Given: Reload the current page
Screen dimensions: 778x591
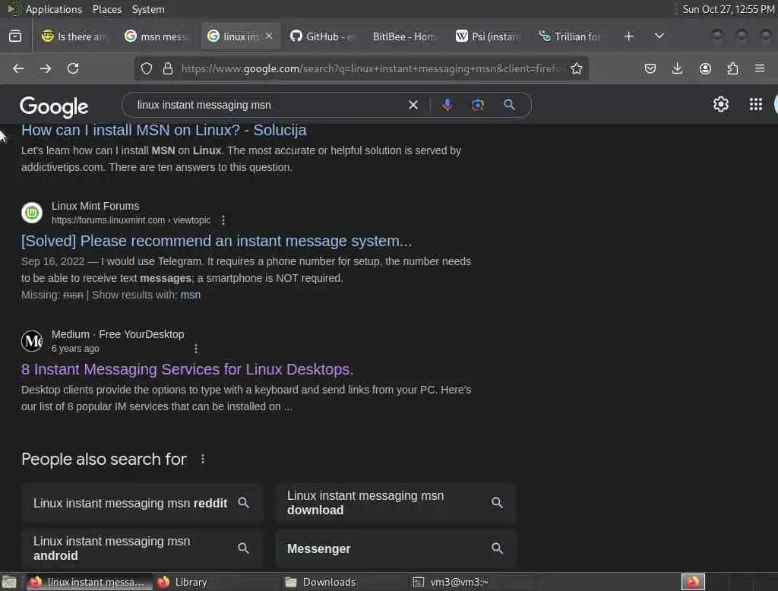Looking at the screenshot, I should [x=73, y=68].
